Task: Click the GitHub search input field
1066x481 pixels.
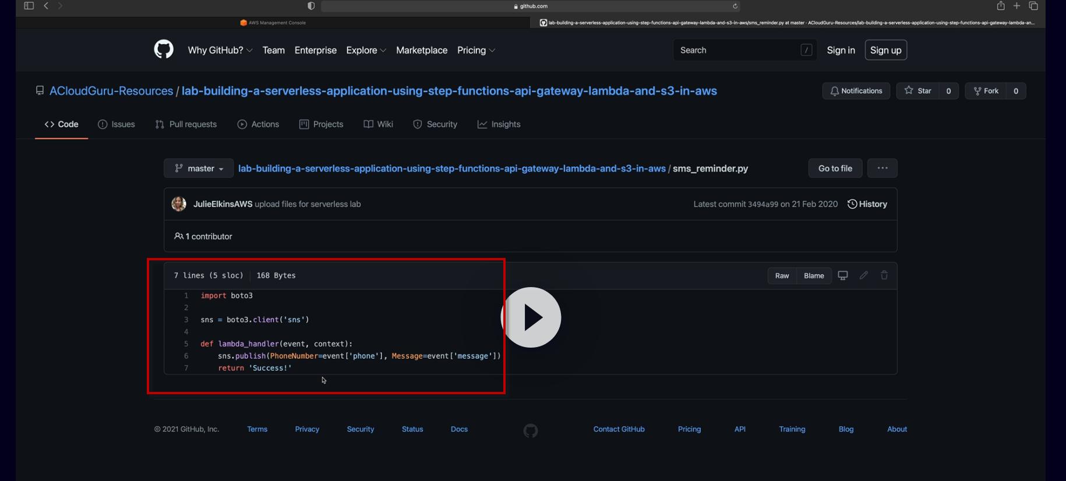Action: (x=745, y=50)
